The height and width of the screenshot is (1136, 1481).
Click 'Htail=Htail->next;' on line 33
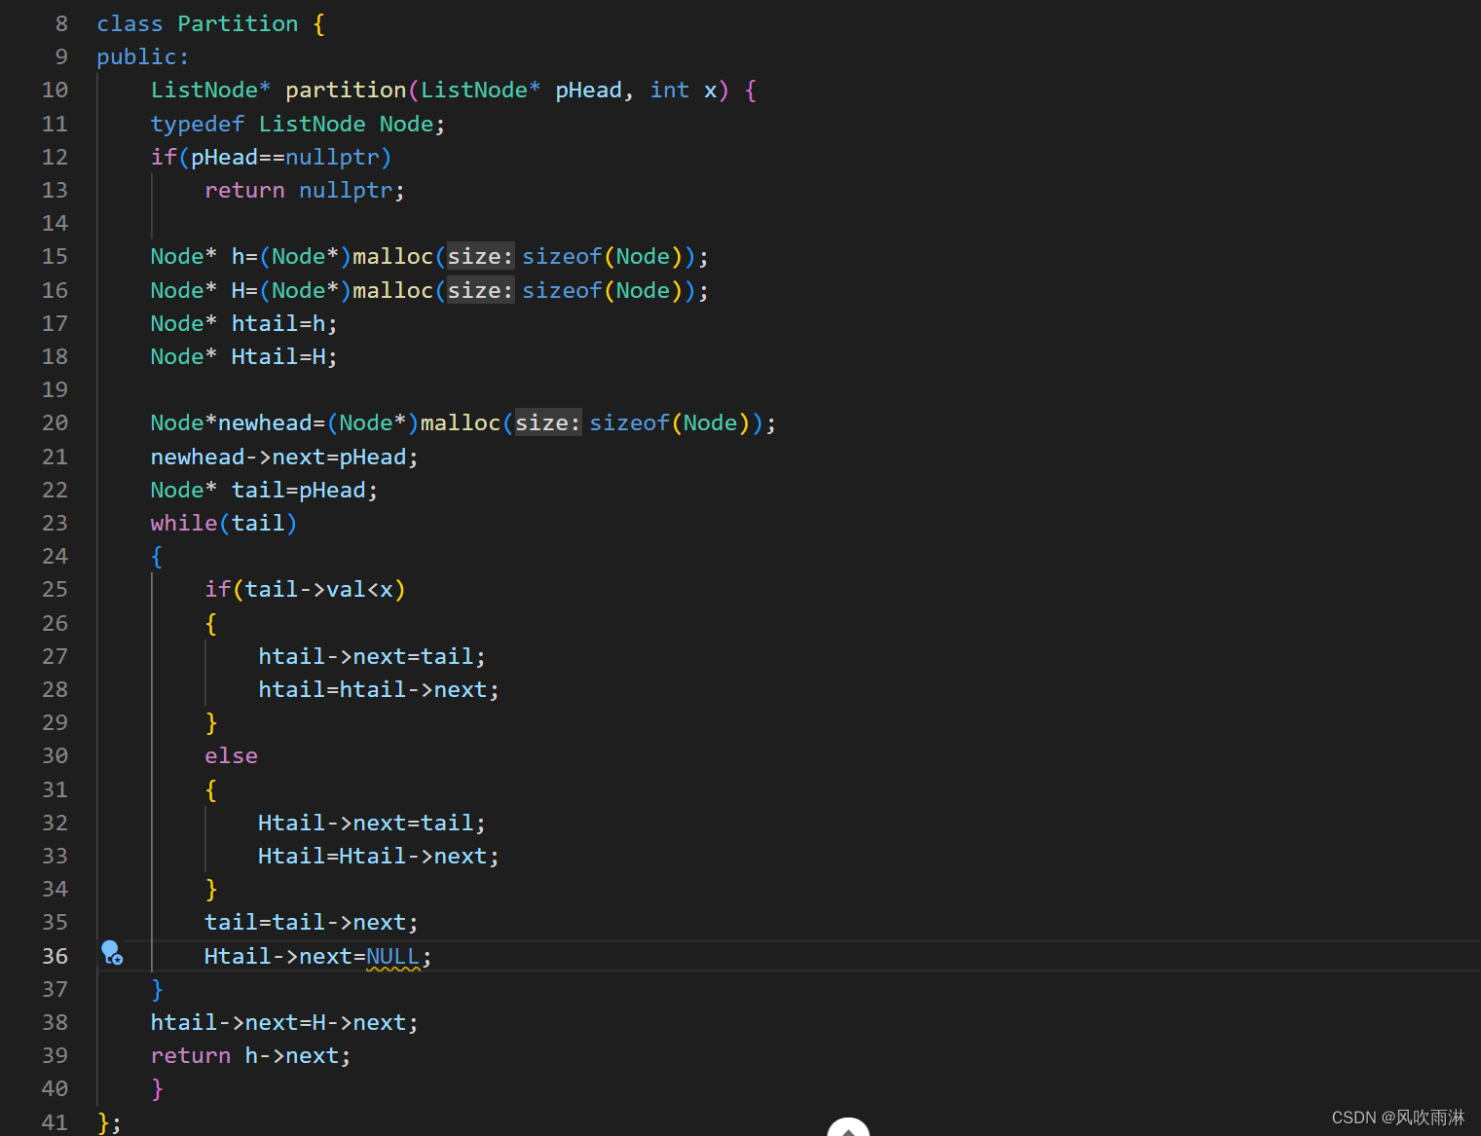coord(379,856)
